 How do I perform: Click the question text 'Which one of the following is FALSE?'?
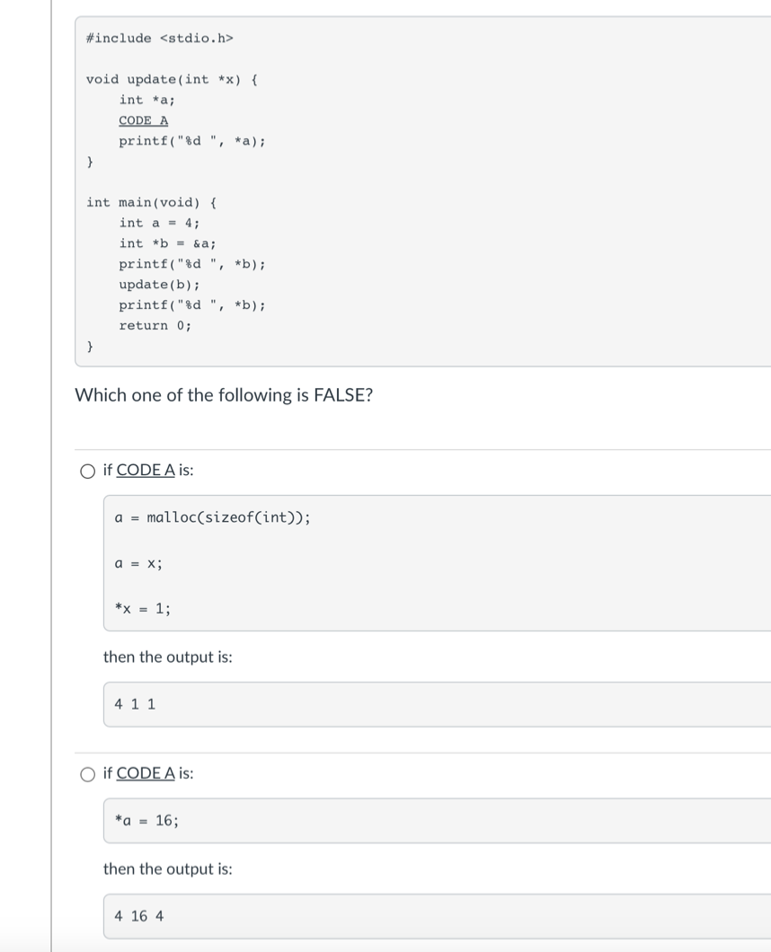click(225, 395)
